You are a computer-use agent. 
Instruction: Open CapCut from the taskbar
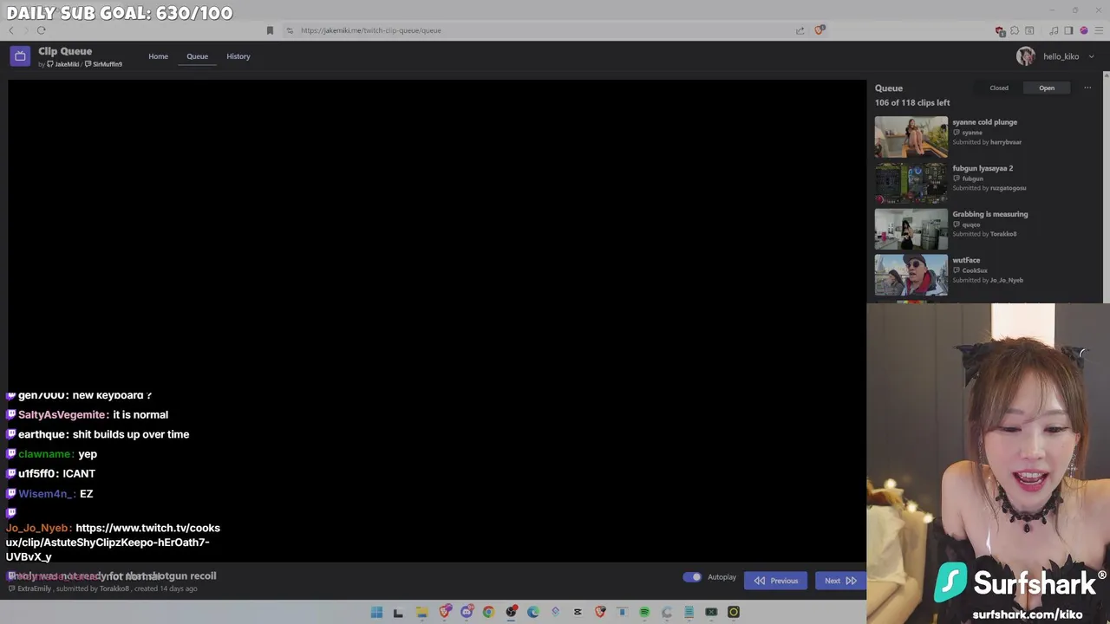578,612
